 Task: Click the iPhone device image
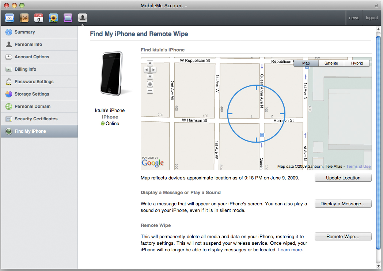pyautogui.click(x=111, y=74)
